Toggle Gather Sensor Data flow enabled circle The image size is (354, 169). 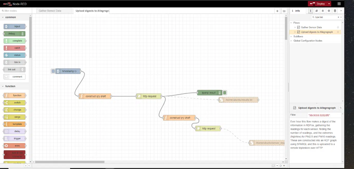[338, 27]
